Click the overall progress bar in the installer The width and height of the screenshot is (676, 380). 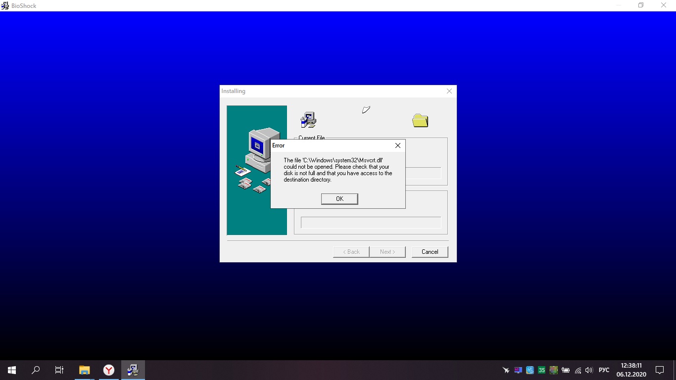pos(370,223)
